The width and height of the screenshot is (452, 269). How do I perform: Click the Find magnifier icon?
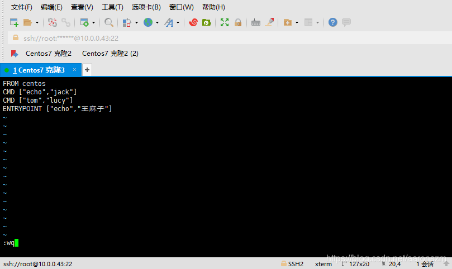coord(109,22)
